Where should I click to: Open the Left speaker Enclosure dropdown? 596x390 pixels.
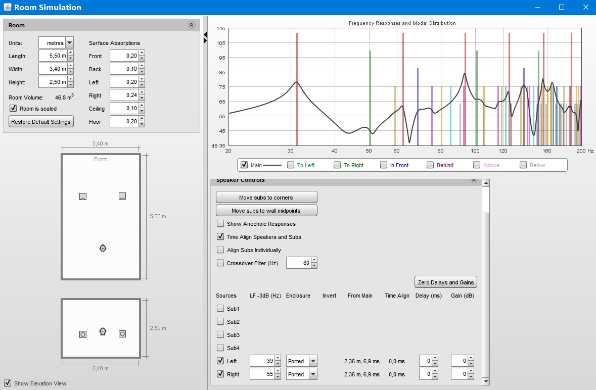click(313, 361)
